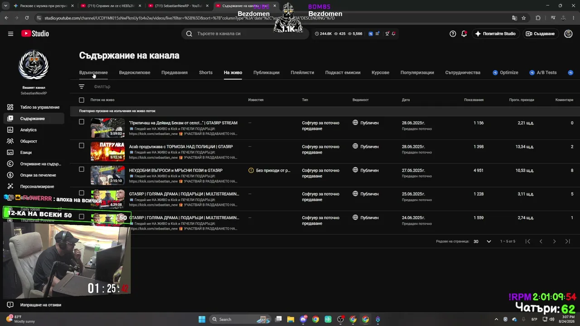Open the Studio notifications bell
The height and width of the screenshot is (326, 580).
(464, 34)
